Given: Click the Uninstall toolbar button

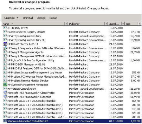Looking at the screenshot, I should click(x=28, y=18).
